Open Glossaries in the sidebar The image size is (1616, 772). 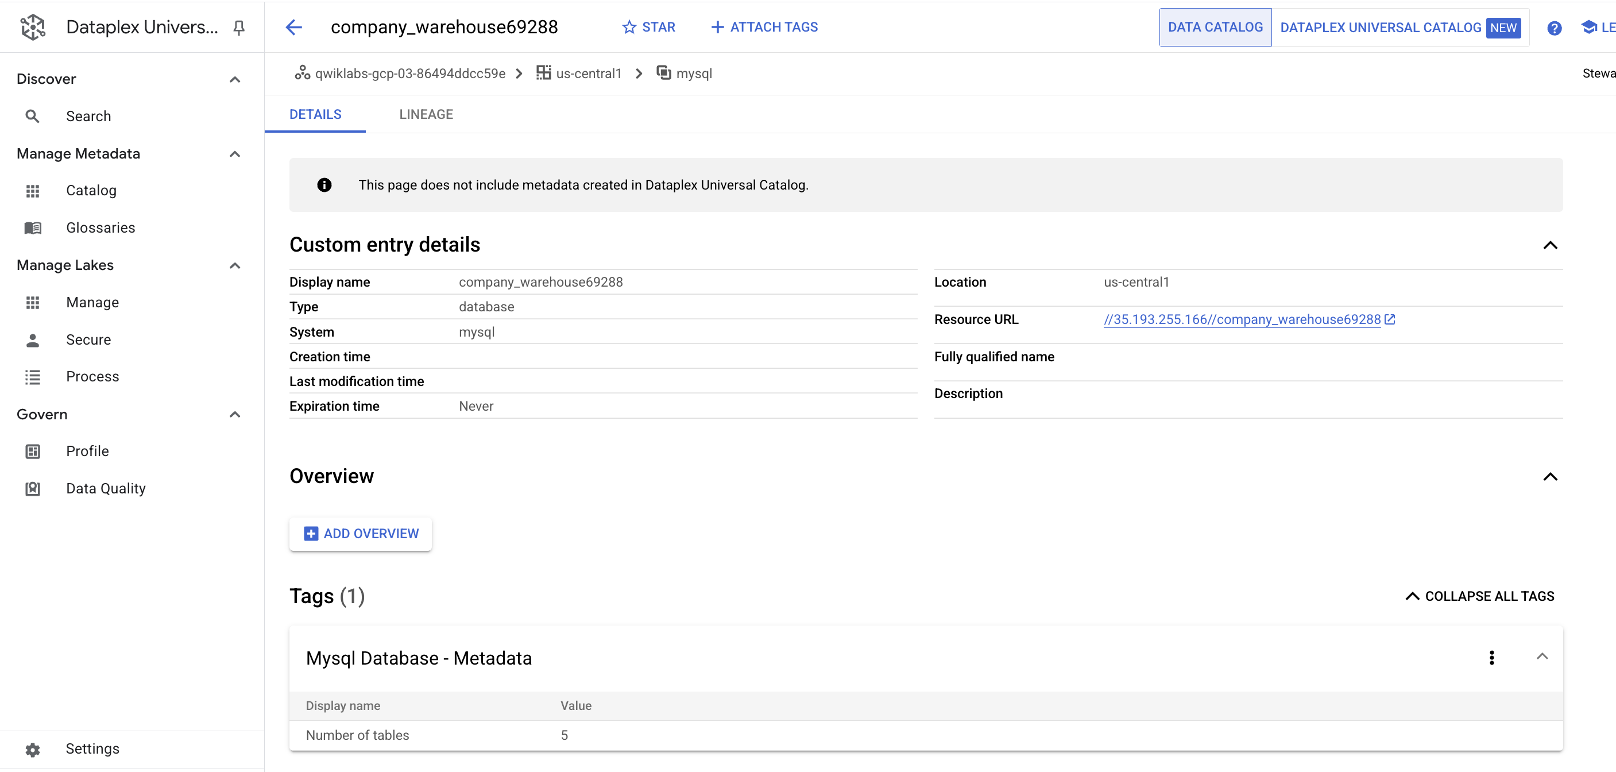coord(100,228)
